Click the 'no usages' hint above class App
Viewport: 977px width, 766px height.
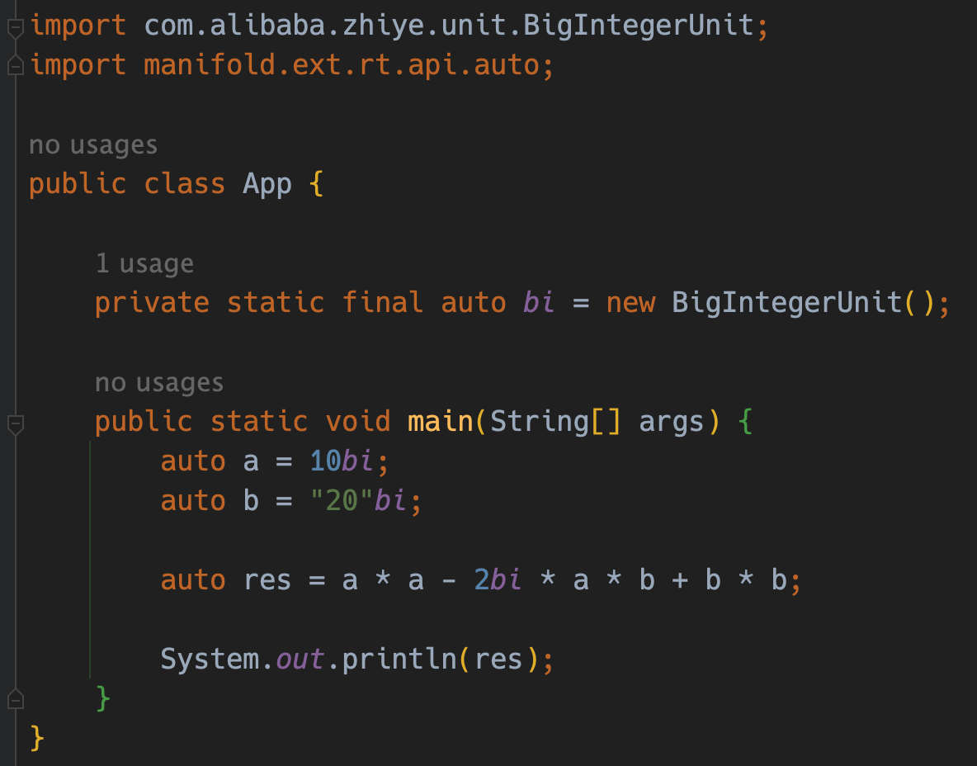click(x=93, y=145)
